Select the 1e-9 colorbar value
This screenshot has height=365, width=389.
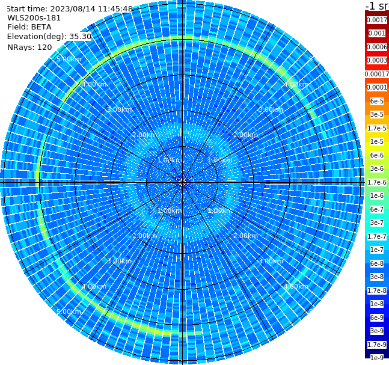point(377,358)
